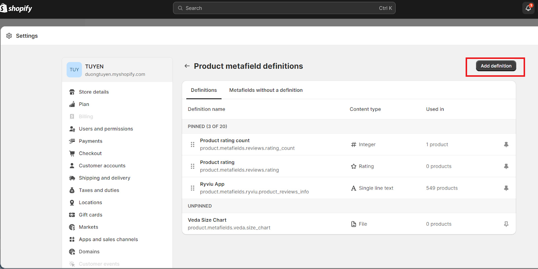The width and height of the screenshot is (538, 269).
Task: Click the TUY store avatar
Action: point(74,70)
